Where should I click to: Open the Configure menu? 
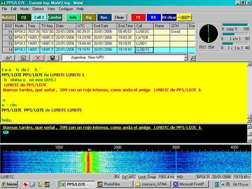[x=66, y=8]
